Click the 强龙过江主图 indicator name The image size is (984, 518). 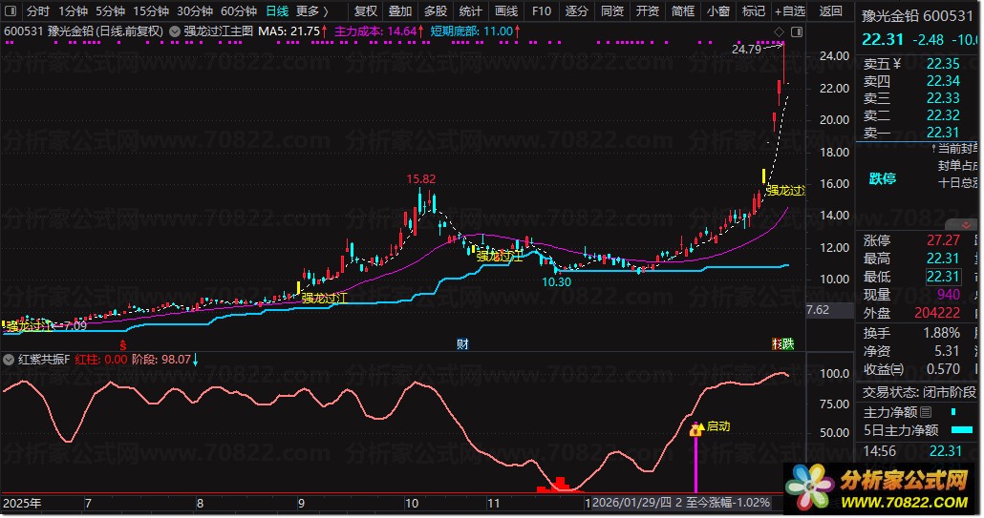click(219, 31)
